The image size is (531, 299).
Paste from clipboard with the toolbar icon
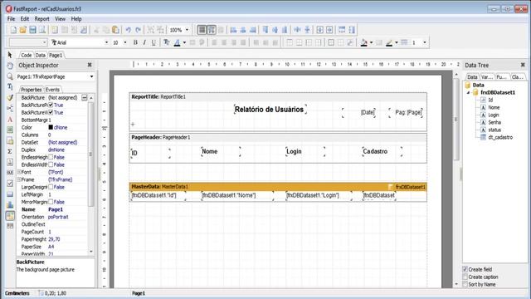(x=115, y=30)
